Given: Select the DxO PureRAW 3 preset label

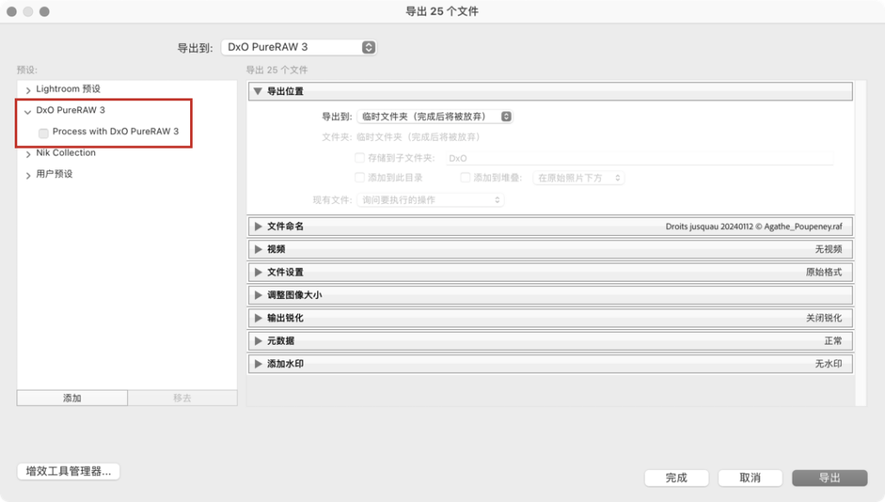Looking at the screenshot, I should point(71,110).
